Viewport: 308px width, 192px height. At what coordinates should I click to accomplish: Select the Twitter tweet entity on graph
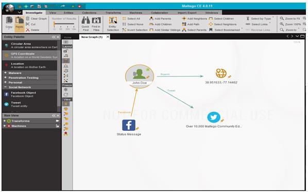[x=214, y=117]
